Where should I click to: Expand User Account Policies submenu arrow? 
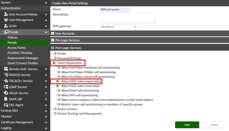(x=46, y=15)
